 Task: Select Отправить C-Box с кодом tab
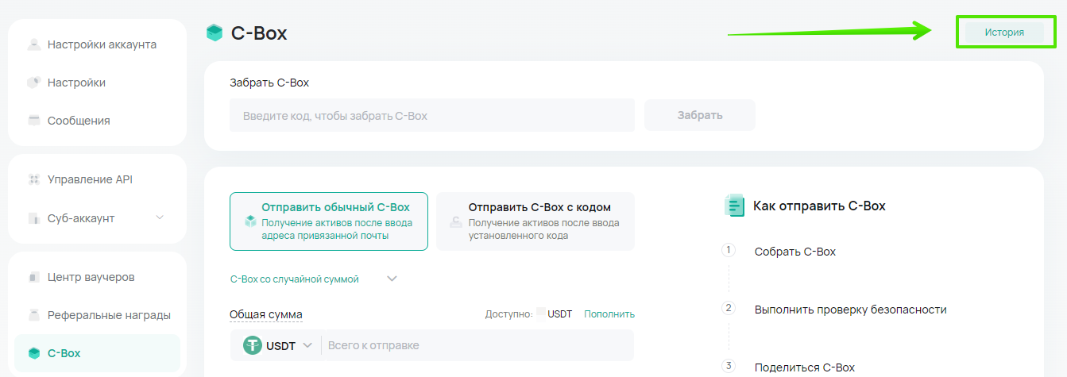535,221
